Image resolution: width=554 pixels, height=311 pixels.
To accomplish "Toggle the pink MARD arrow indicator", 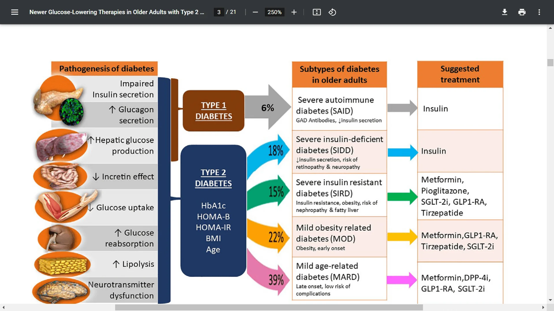I will (x=268, y=281).
